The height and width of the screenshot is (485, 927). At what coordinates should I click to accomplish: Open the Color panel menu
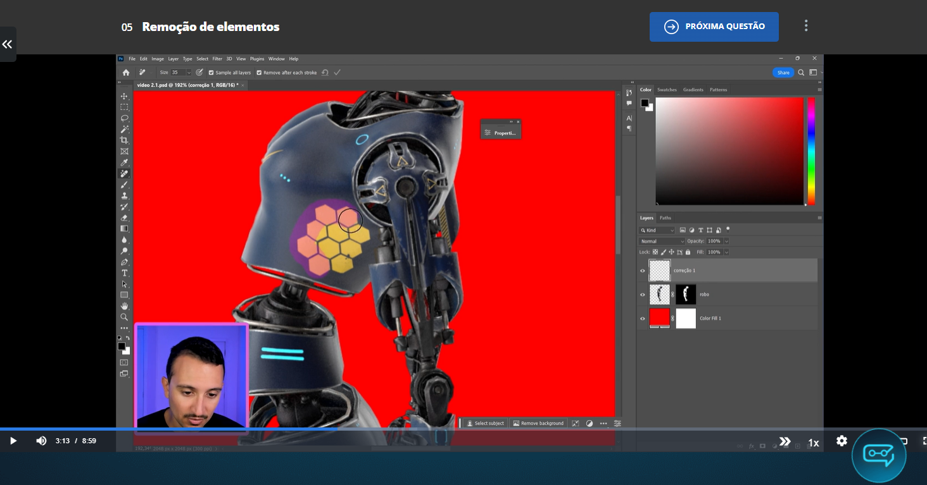coord(819,90)
